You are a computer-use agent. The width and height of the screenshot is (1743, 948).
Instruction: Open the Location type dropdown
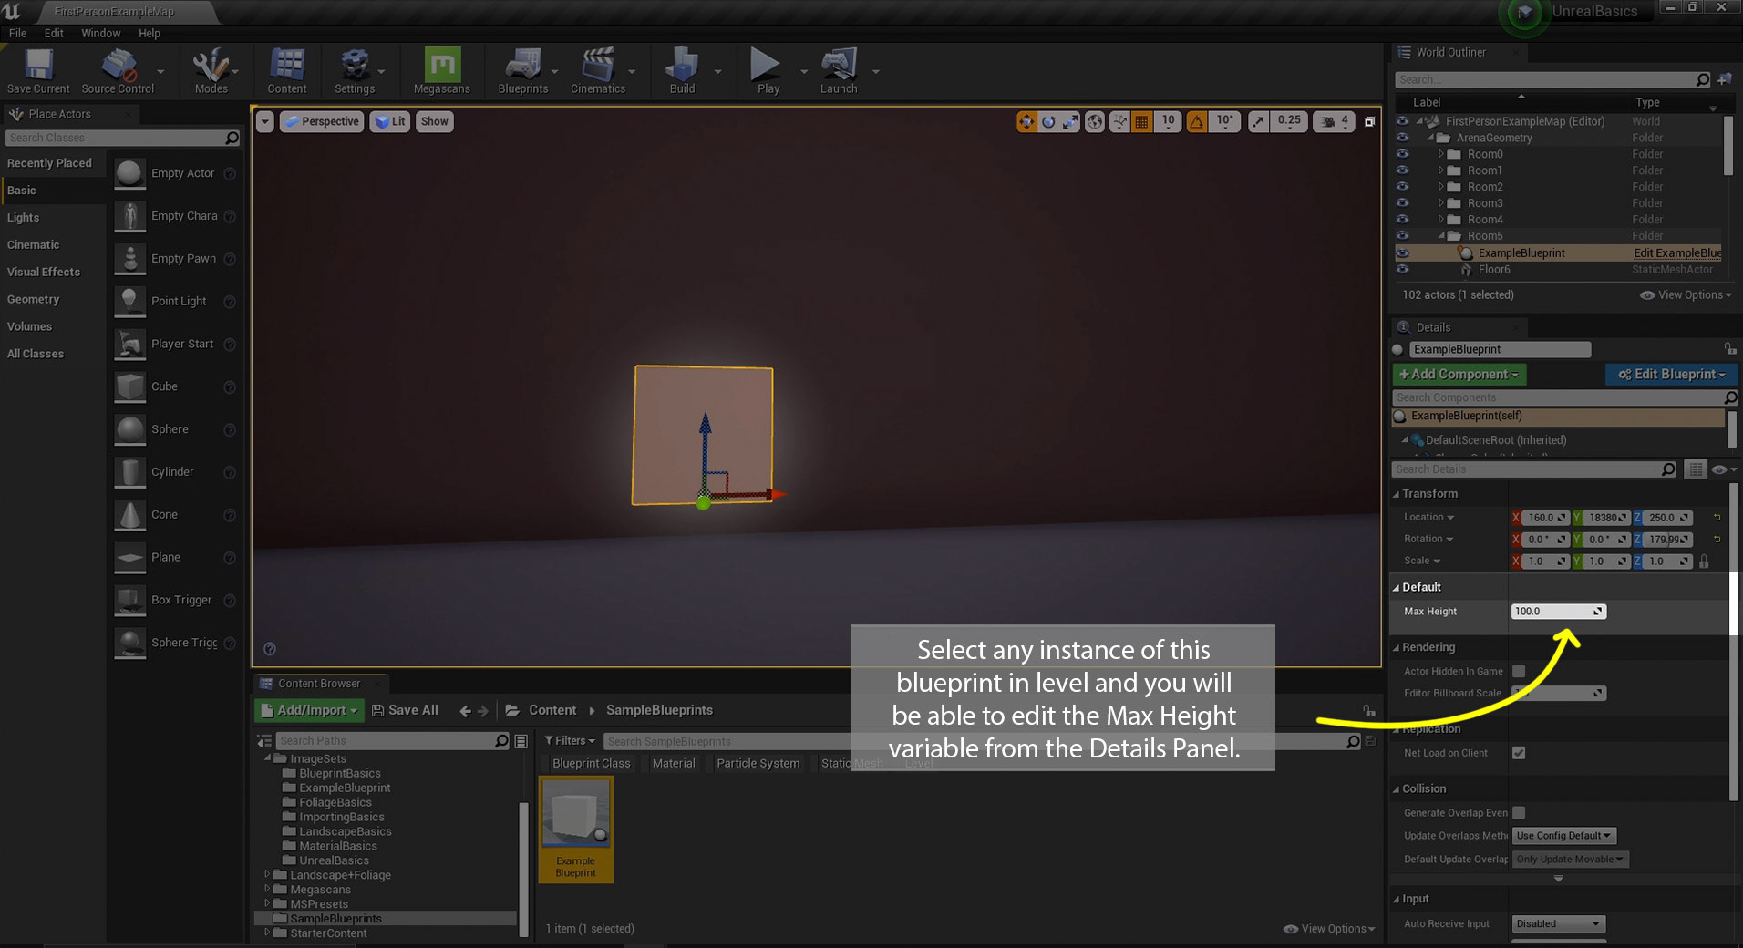click(x=1429, y=518)
